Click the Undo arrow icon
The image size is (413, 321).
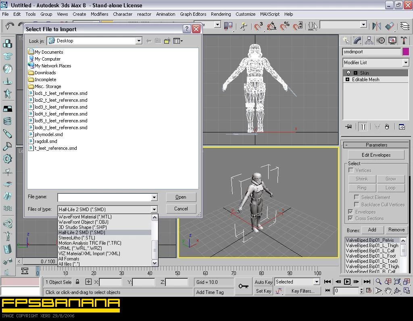click(10, 25)
